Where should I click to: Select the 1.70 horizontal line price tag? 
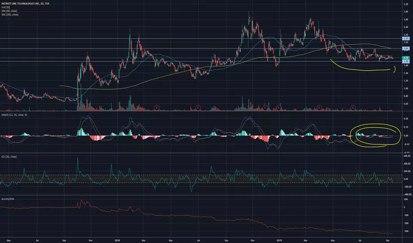[405, 61]
